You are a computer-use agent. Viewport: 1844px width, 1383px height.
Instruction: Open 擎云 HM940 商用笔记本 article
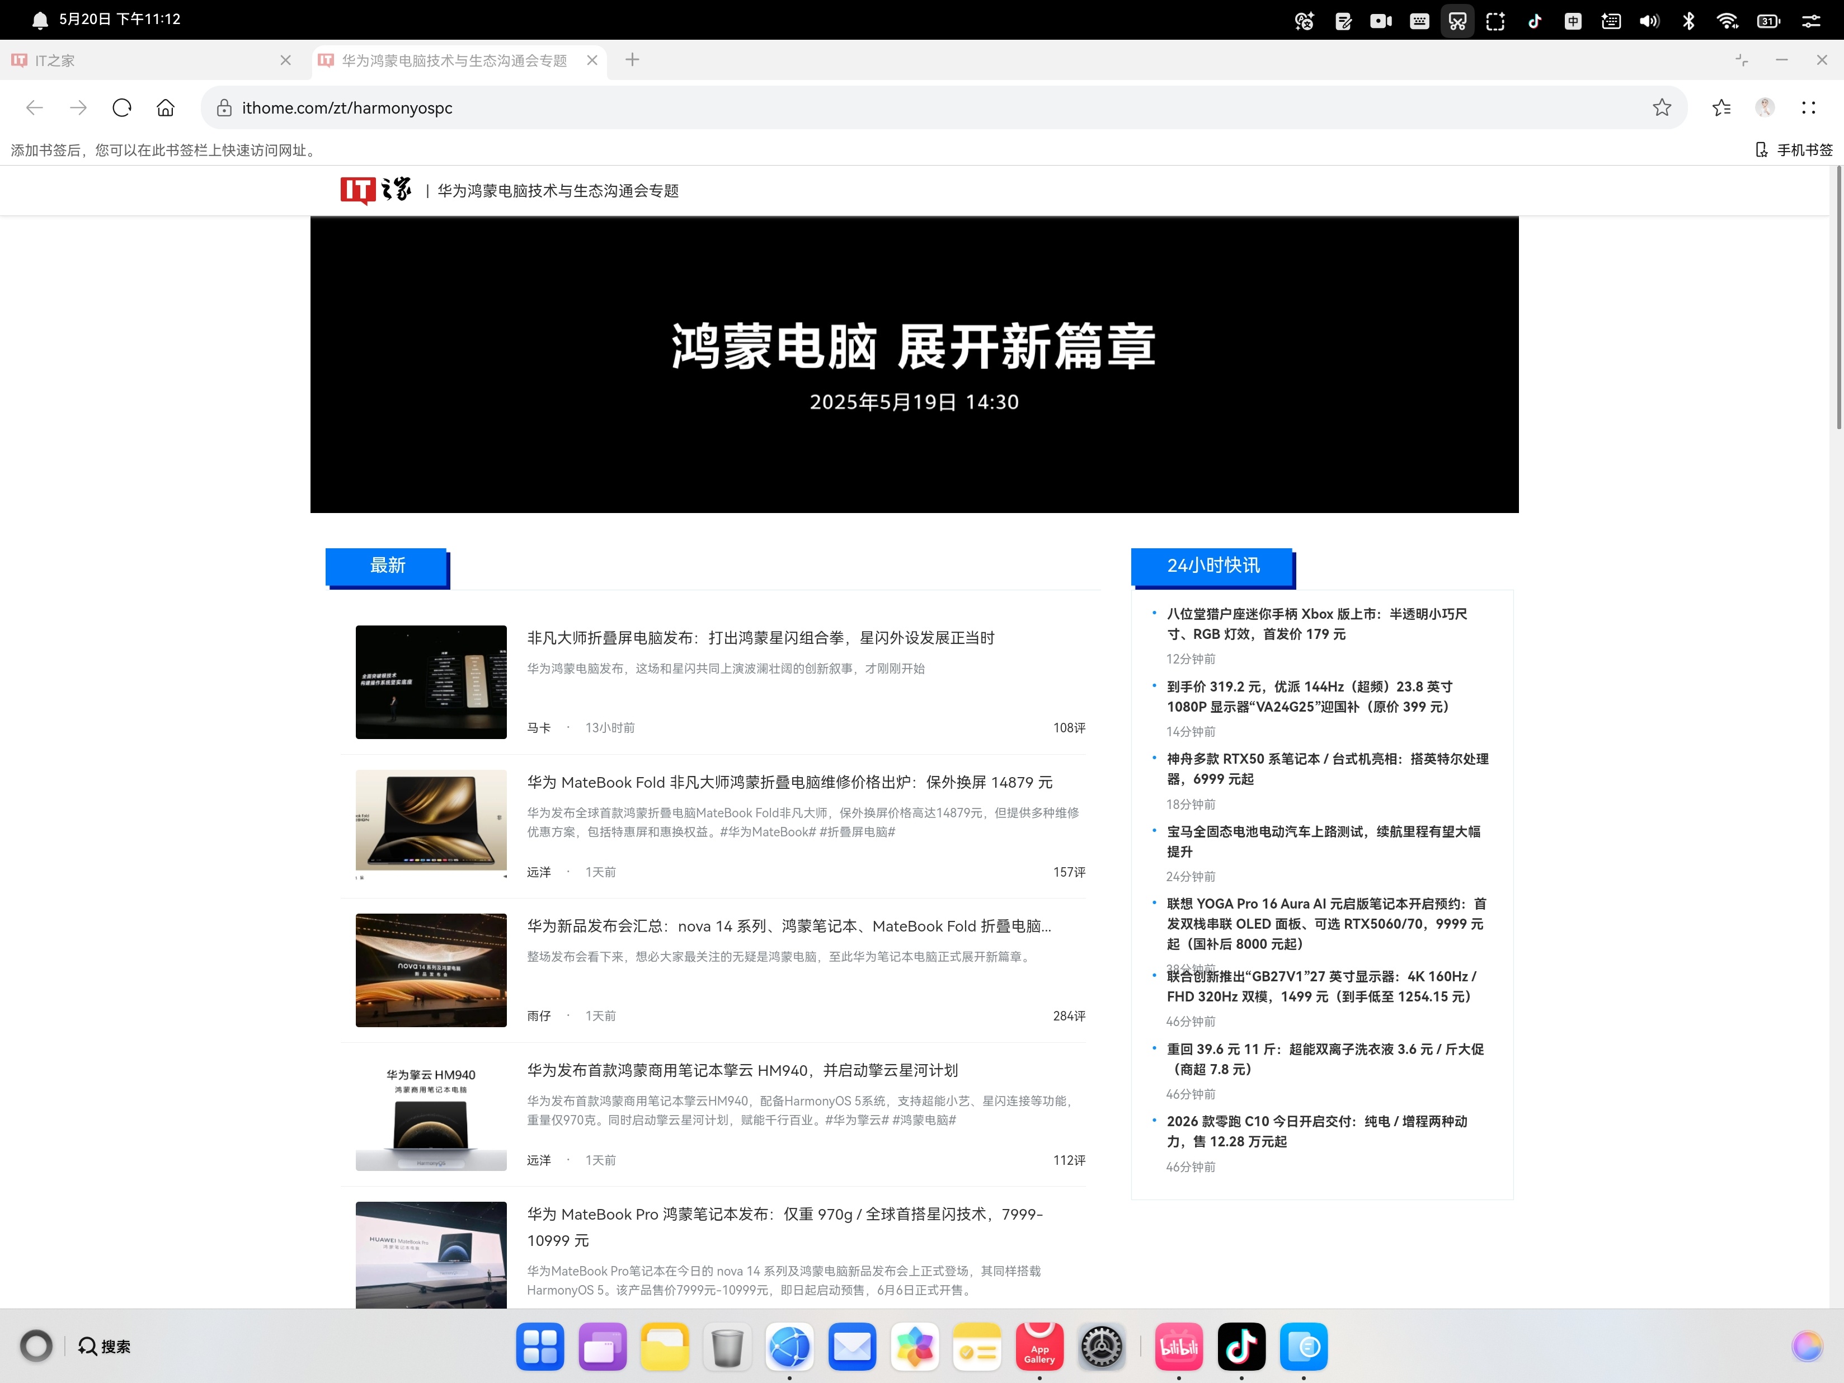coord(742,1070)
